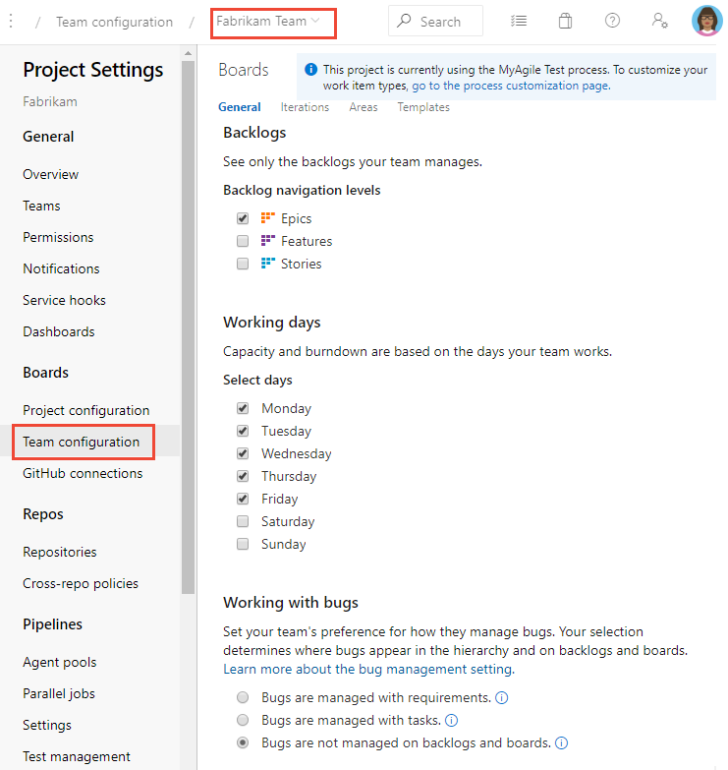Open Agent pools under Pipelines
This screenshot has height=770, width=728.
click(x=59, y=662)
